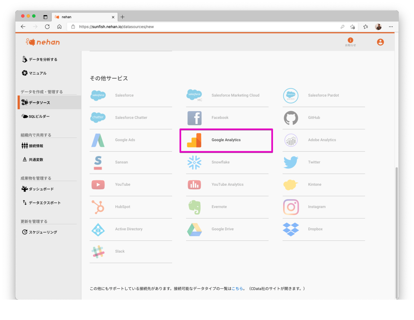The height and width of the screenshot is (320, 414).
Task: Click the Google Ads icon
Action: coord(98,140)
